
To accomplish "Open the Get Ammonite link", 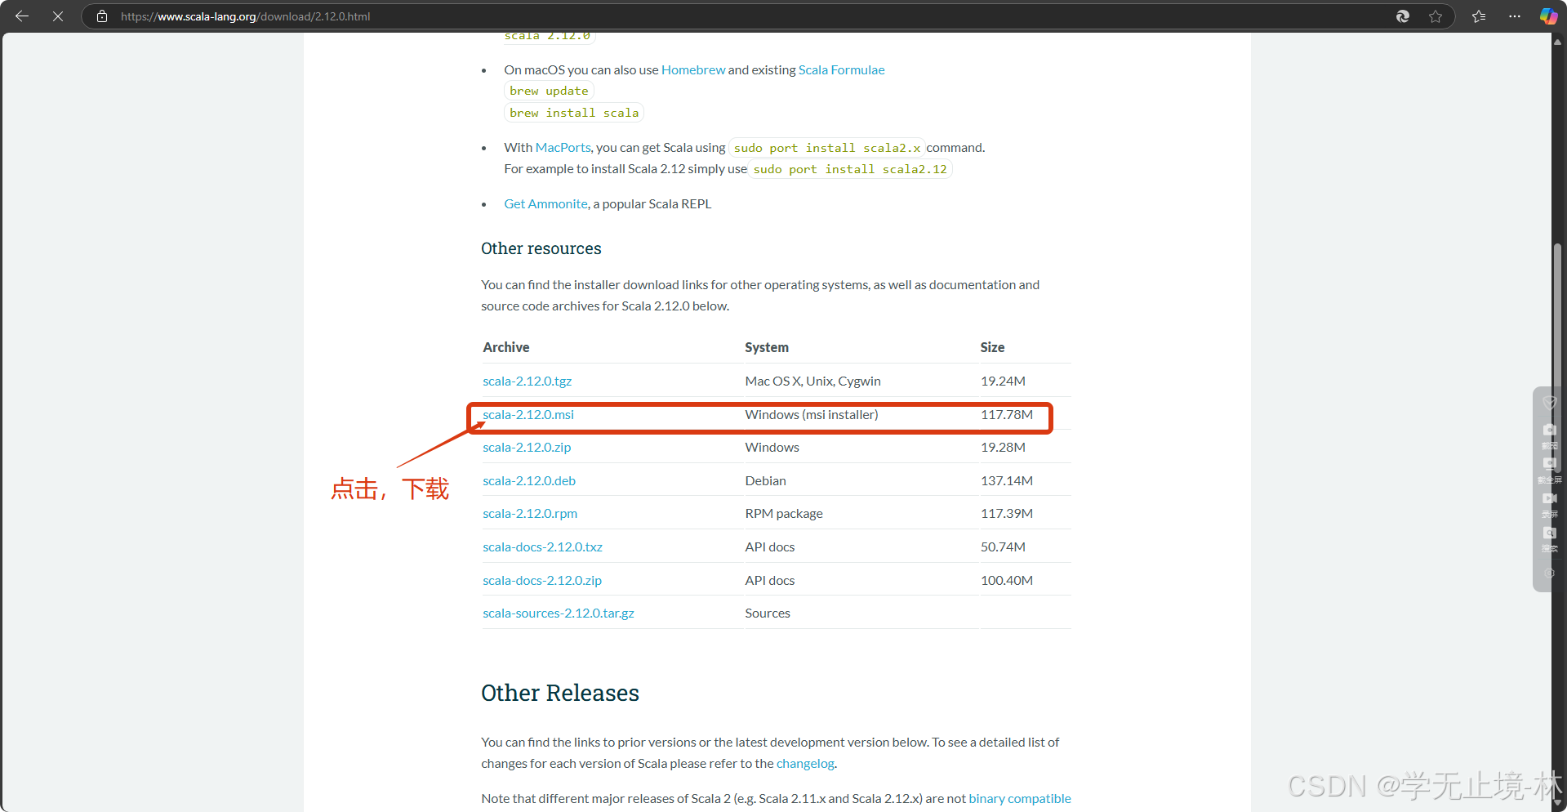I will click(545, 204).
